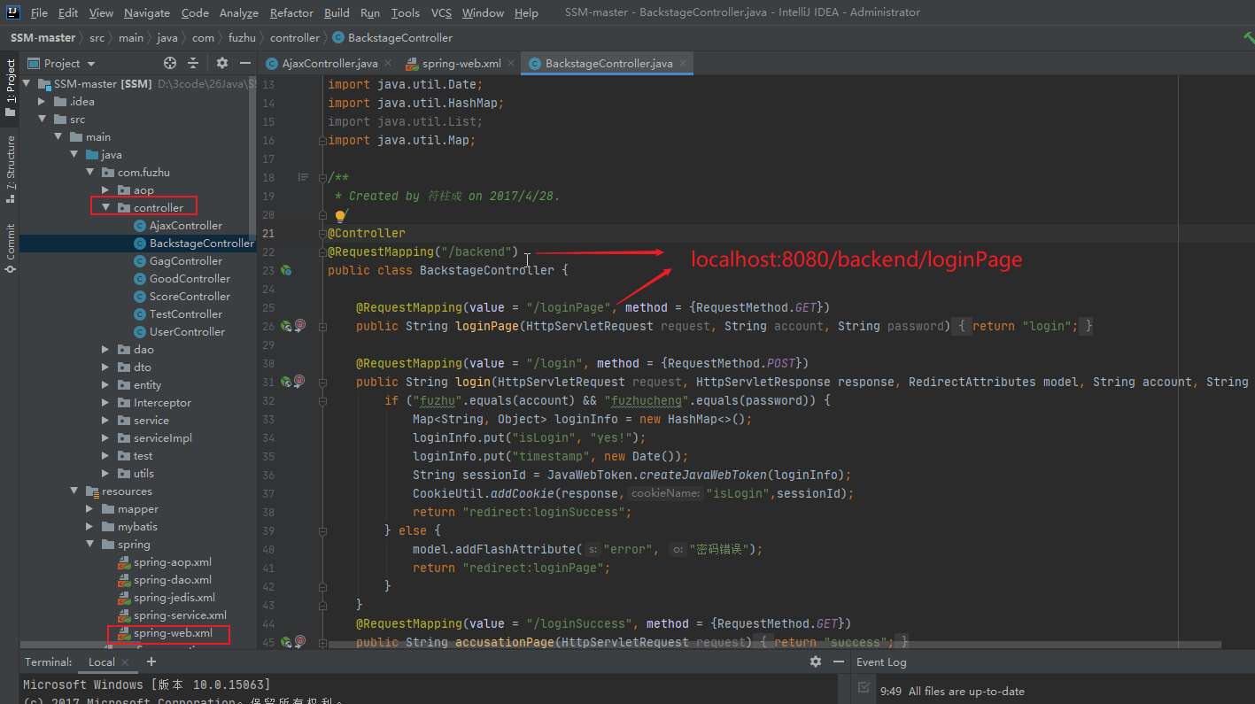Open the Refactor menu
Screen dimensions: 1255x704
(x=291, y=12)
